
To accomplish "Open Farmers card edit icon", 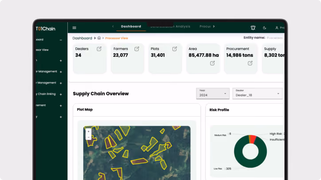I will pyautogui.click(x=137, y=49).
